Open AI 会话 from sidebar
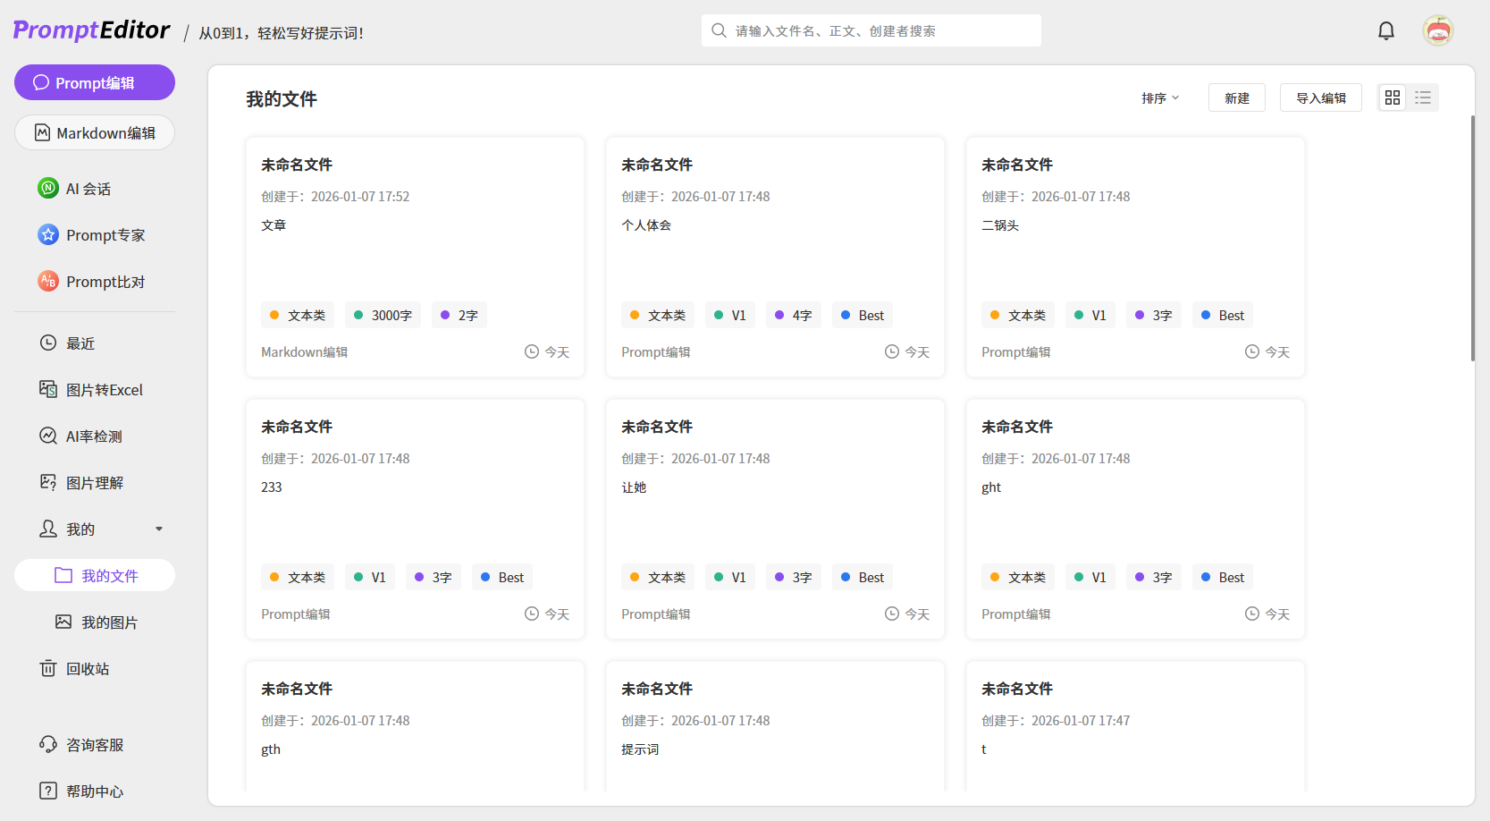Screen dimensions: 1490x821 point(88,189)
